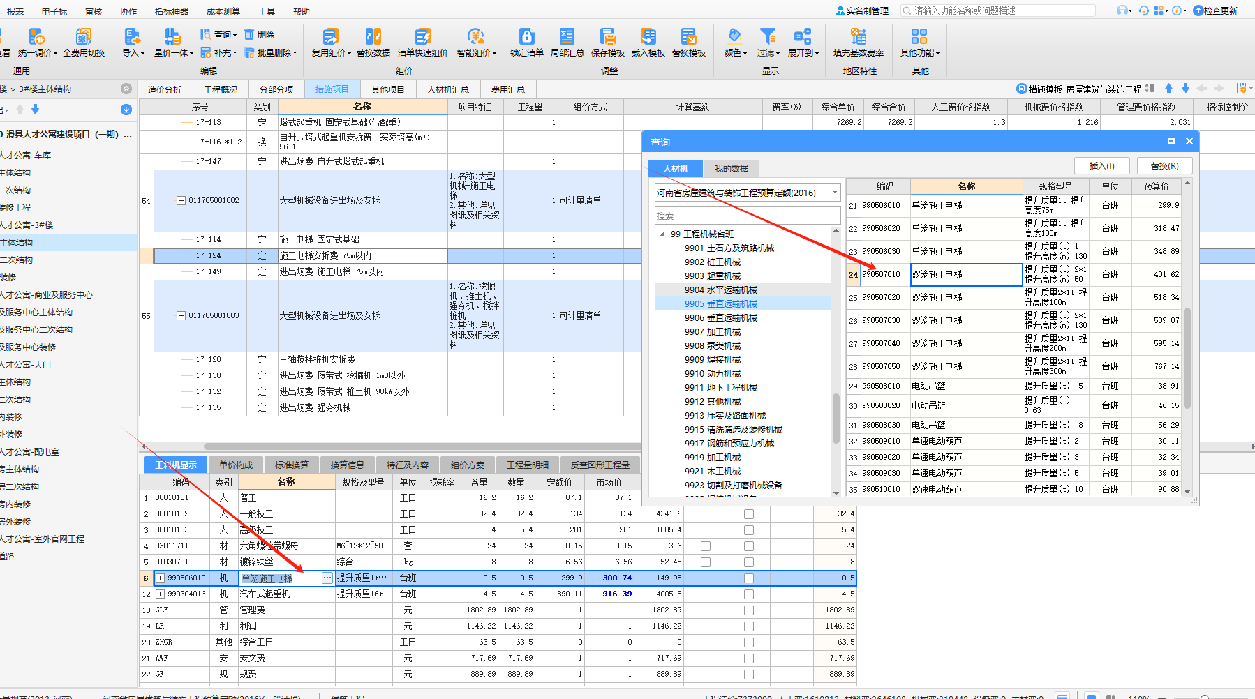Screen dimensions: 1255x699
Task: Click the 替换(R) button
Action: [1164, 166]
